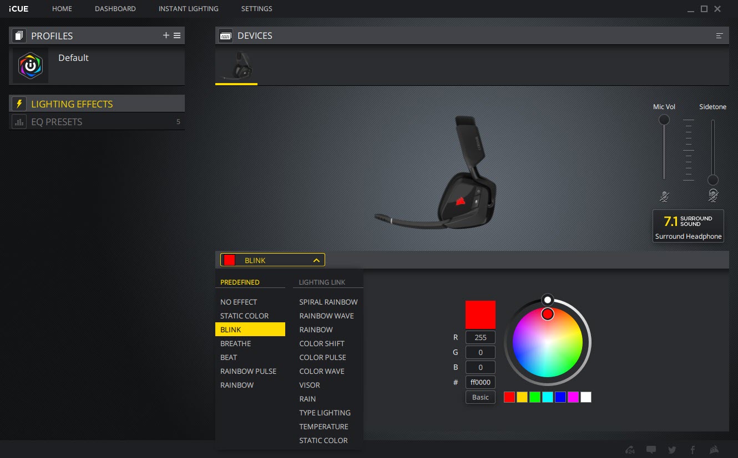Select the red handle on color wheel
The width and height of the screenshot is (738, 458).
548,314
